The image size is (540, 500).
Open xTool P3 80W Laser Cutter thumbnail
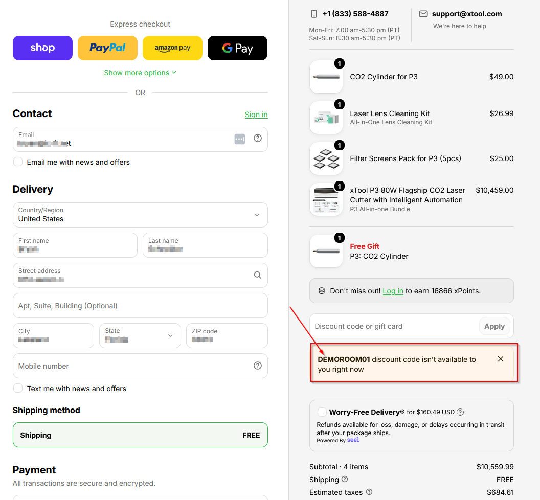click(x=326, y=199)
